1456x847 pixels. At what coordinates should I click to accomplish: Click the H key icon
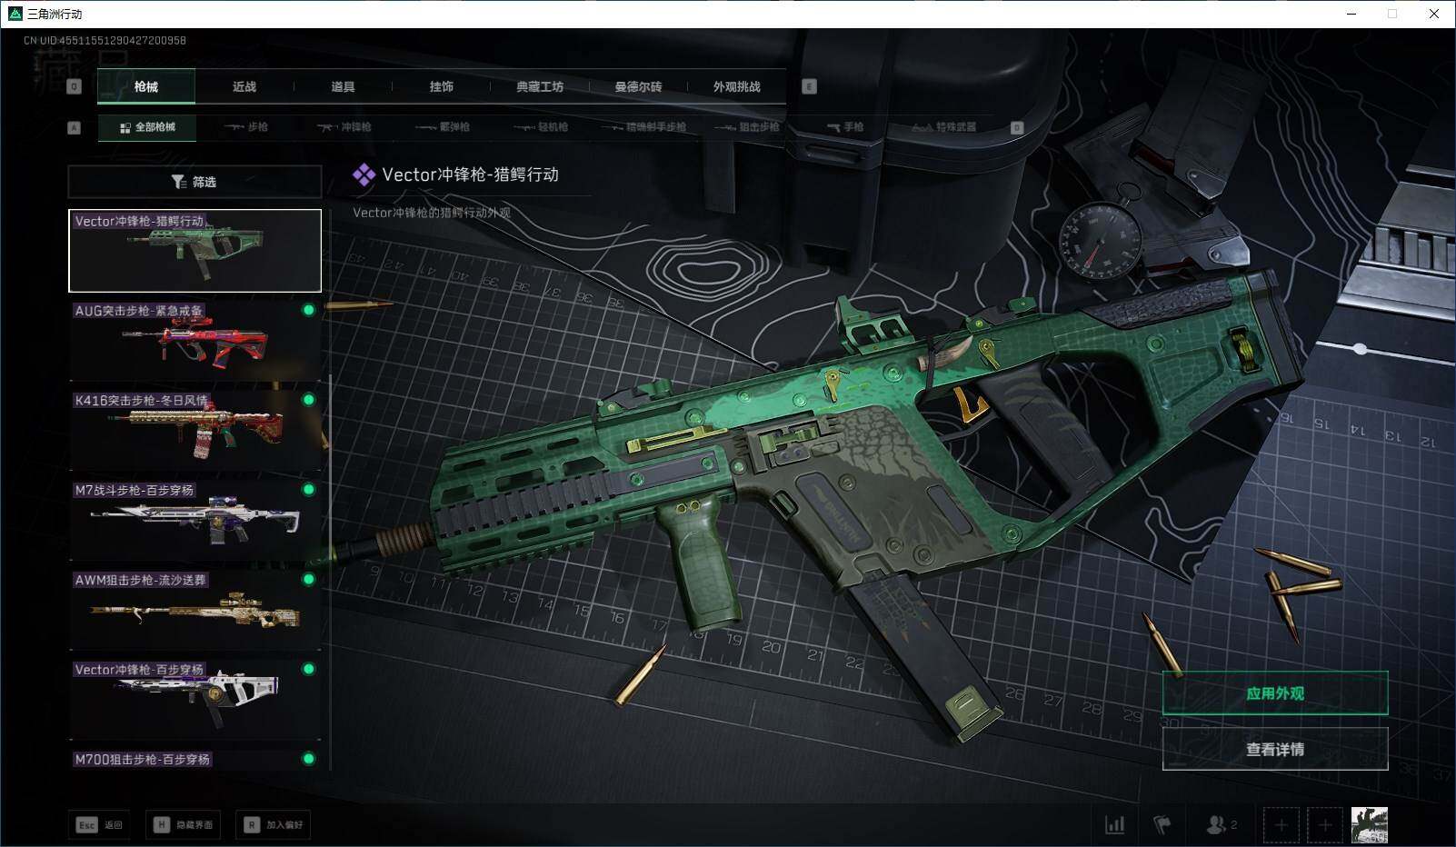click(x=161, y=824)
